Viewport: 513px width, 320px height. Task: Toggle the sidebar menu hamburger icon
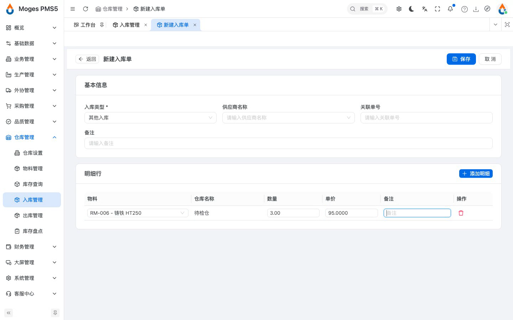pyautogui.click(x=73, y=9)
